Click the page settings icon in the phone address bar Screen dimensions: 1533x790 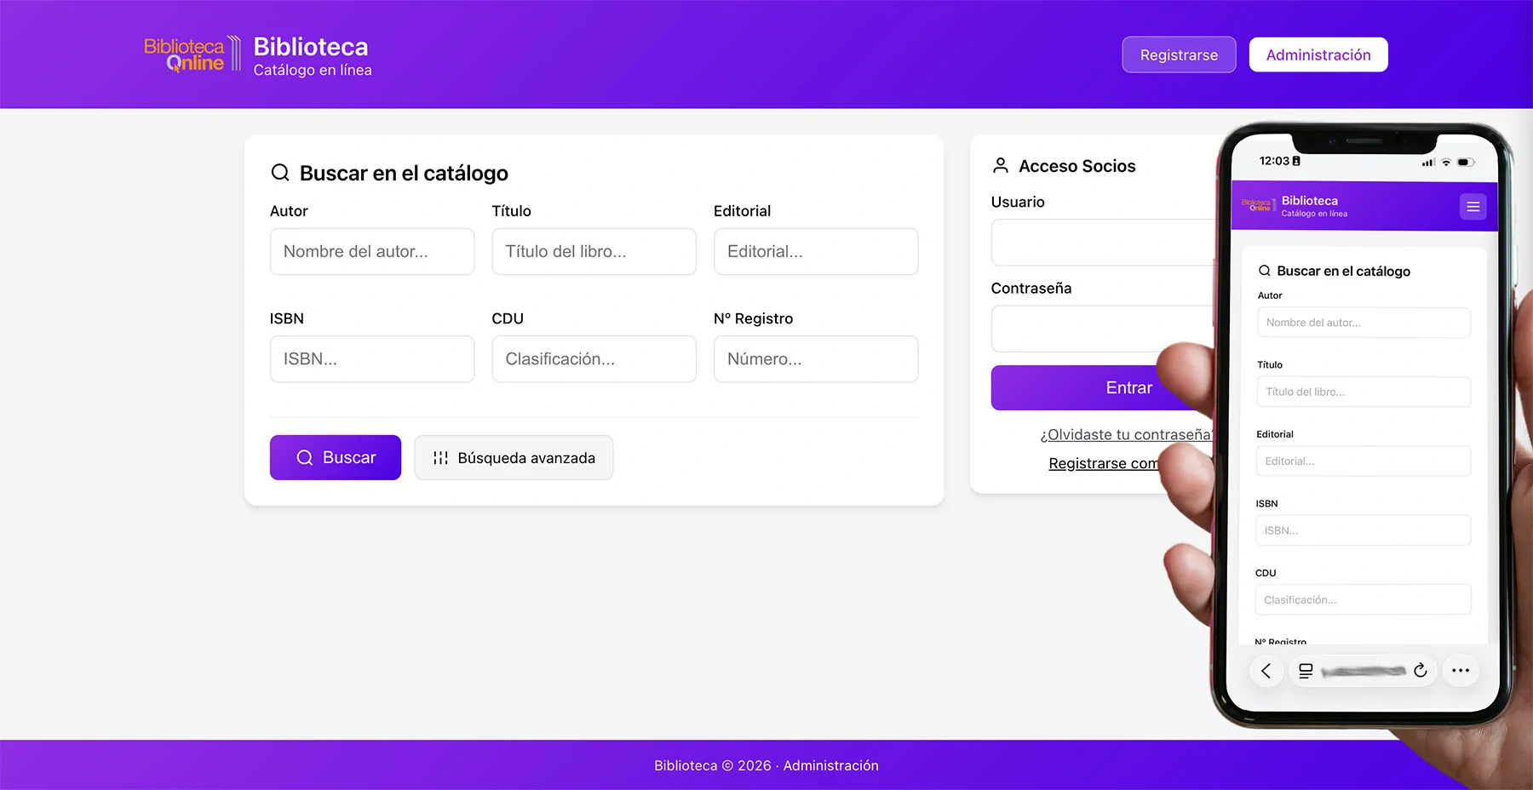click(x=1306, y=671)
